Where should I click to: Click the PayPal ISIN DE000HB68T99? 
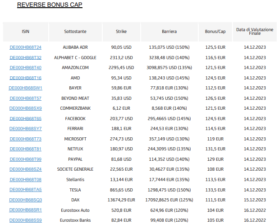point(25,159)
